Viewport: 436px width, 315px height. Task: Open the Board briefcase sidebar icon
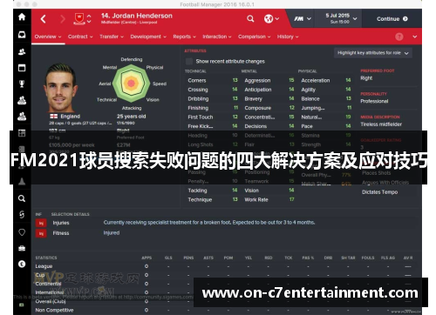22,248
